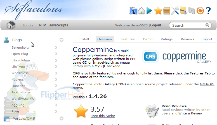Click the arrow beside Dotclear
Screen dimensions: 217x125
click(56, 86)
